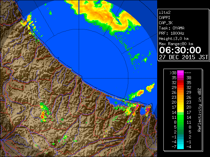This screenshot has width=210, height=157.
Task: Pick the orange 26 to 29 dBZ color band
Action: coord(180,93)
